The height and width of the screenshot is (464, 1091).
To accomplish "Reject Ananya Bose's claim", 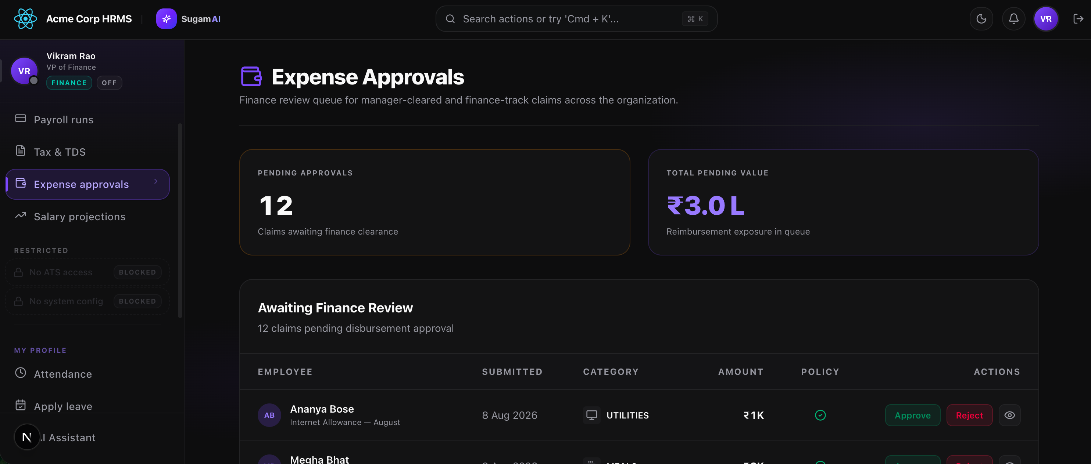I will click(x=969, y=415).
